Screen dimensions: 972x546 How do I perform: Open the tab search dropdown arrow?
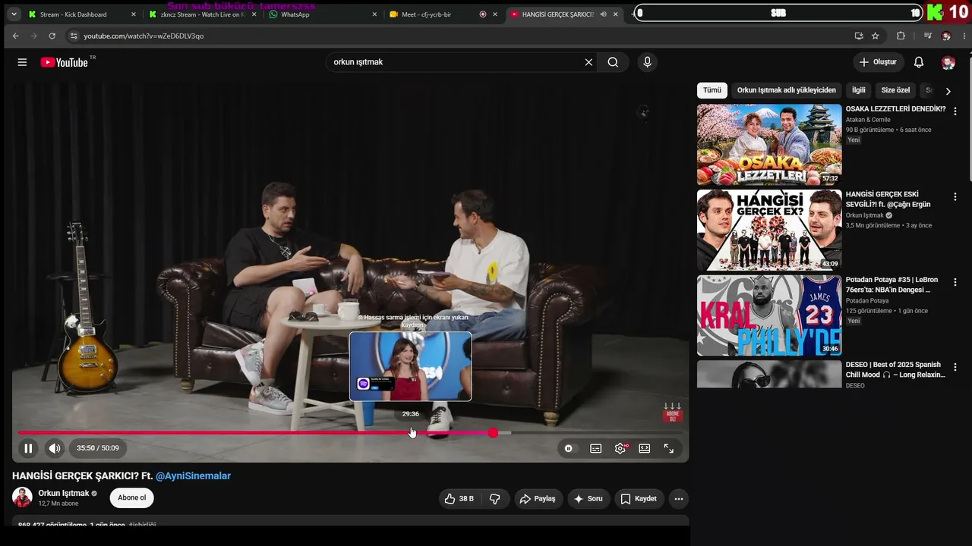coord(13,14)
